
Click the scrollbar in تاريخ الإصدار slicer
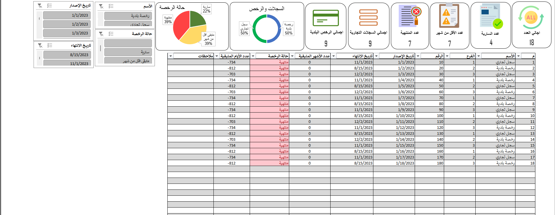39,19
